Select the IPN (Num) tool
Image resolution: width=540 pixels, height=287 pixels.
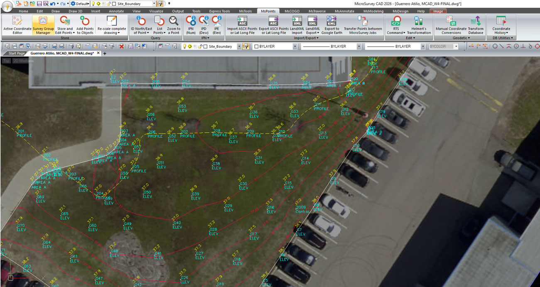pos(191,25)
